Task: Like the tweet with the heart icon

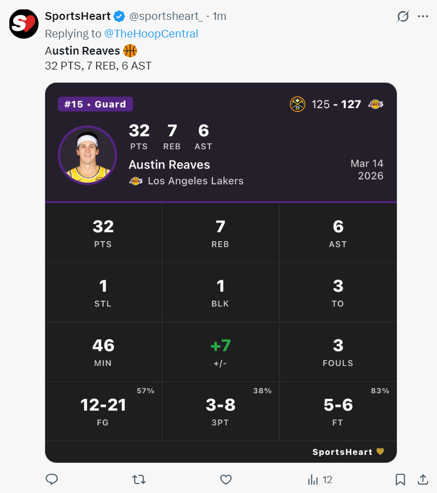Action: coord(226,479)
